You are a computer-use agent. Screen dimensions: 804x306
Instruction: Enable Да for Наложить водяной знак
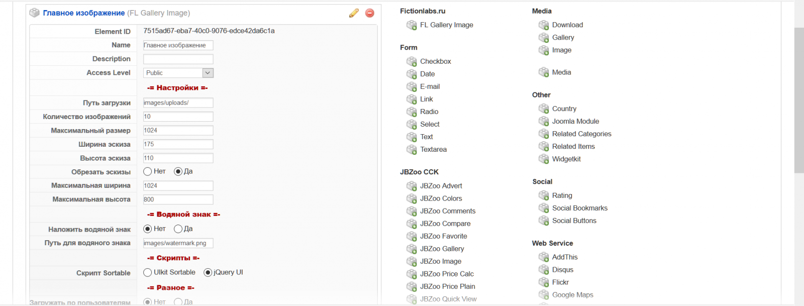(178, 229)
